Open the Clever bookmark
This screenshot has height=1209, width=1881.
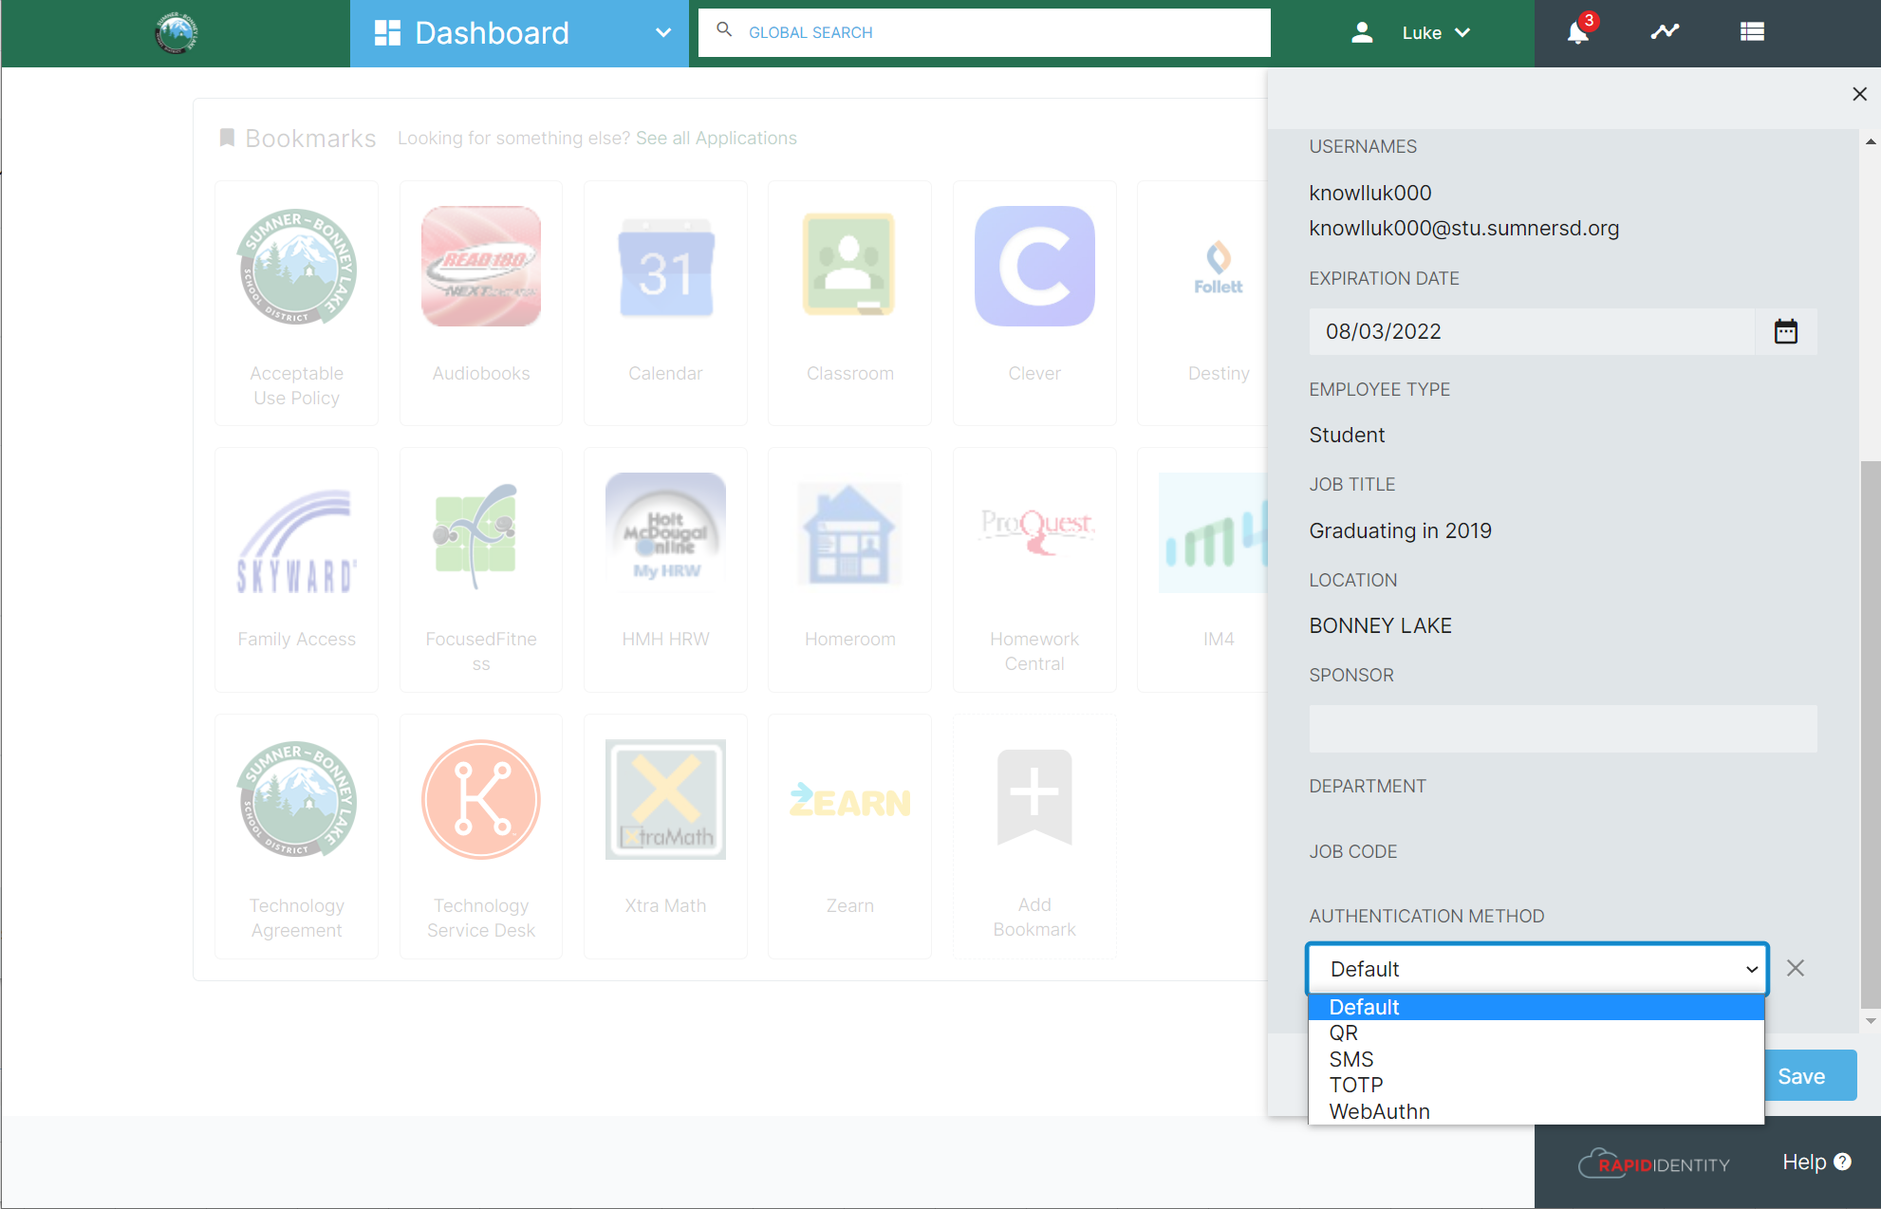tap(1034, 303)
